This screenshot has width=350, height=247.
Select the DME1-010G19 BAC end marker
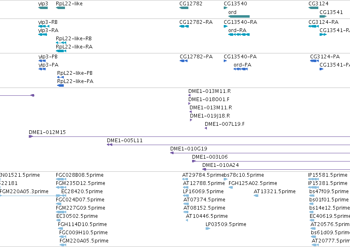point(172,153)
